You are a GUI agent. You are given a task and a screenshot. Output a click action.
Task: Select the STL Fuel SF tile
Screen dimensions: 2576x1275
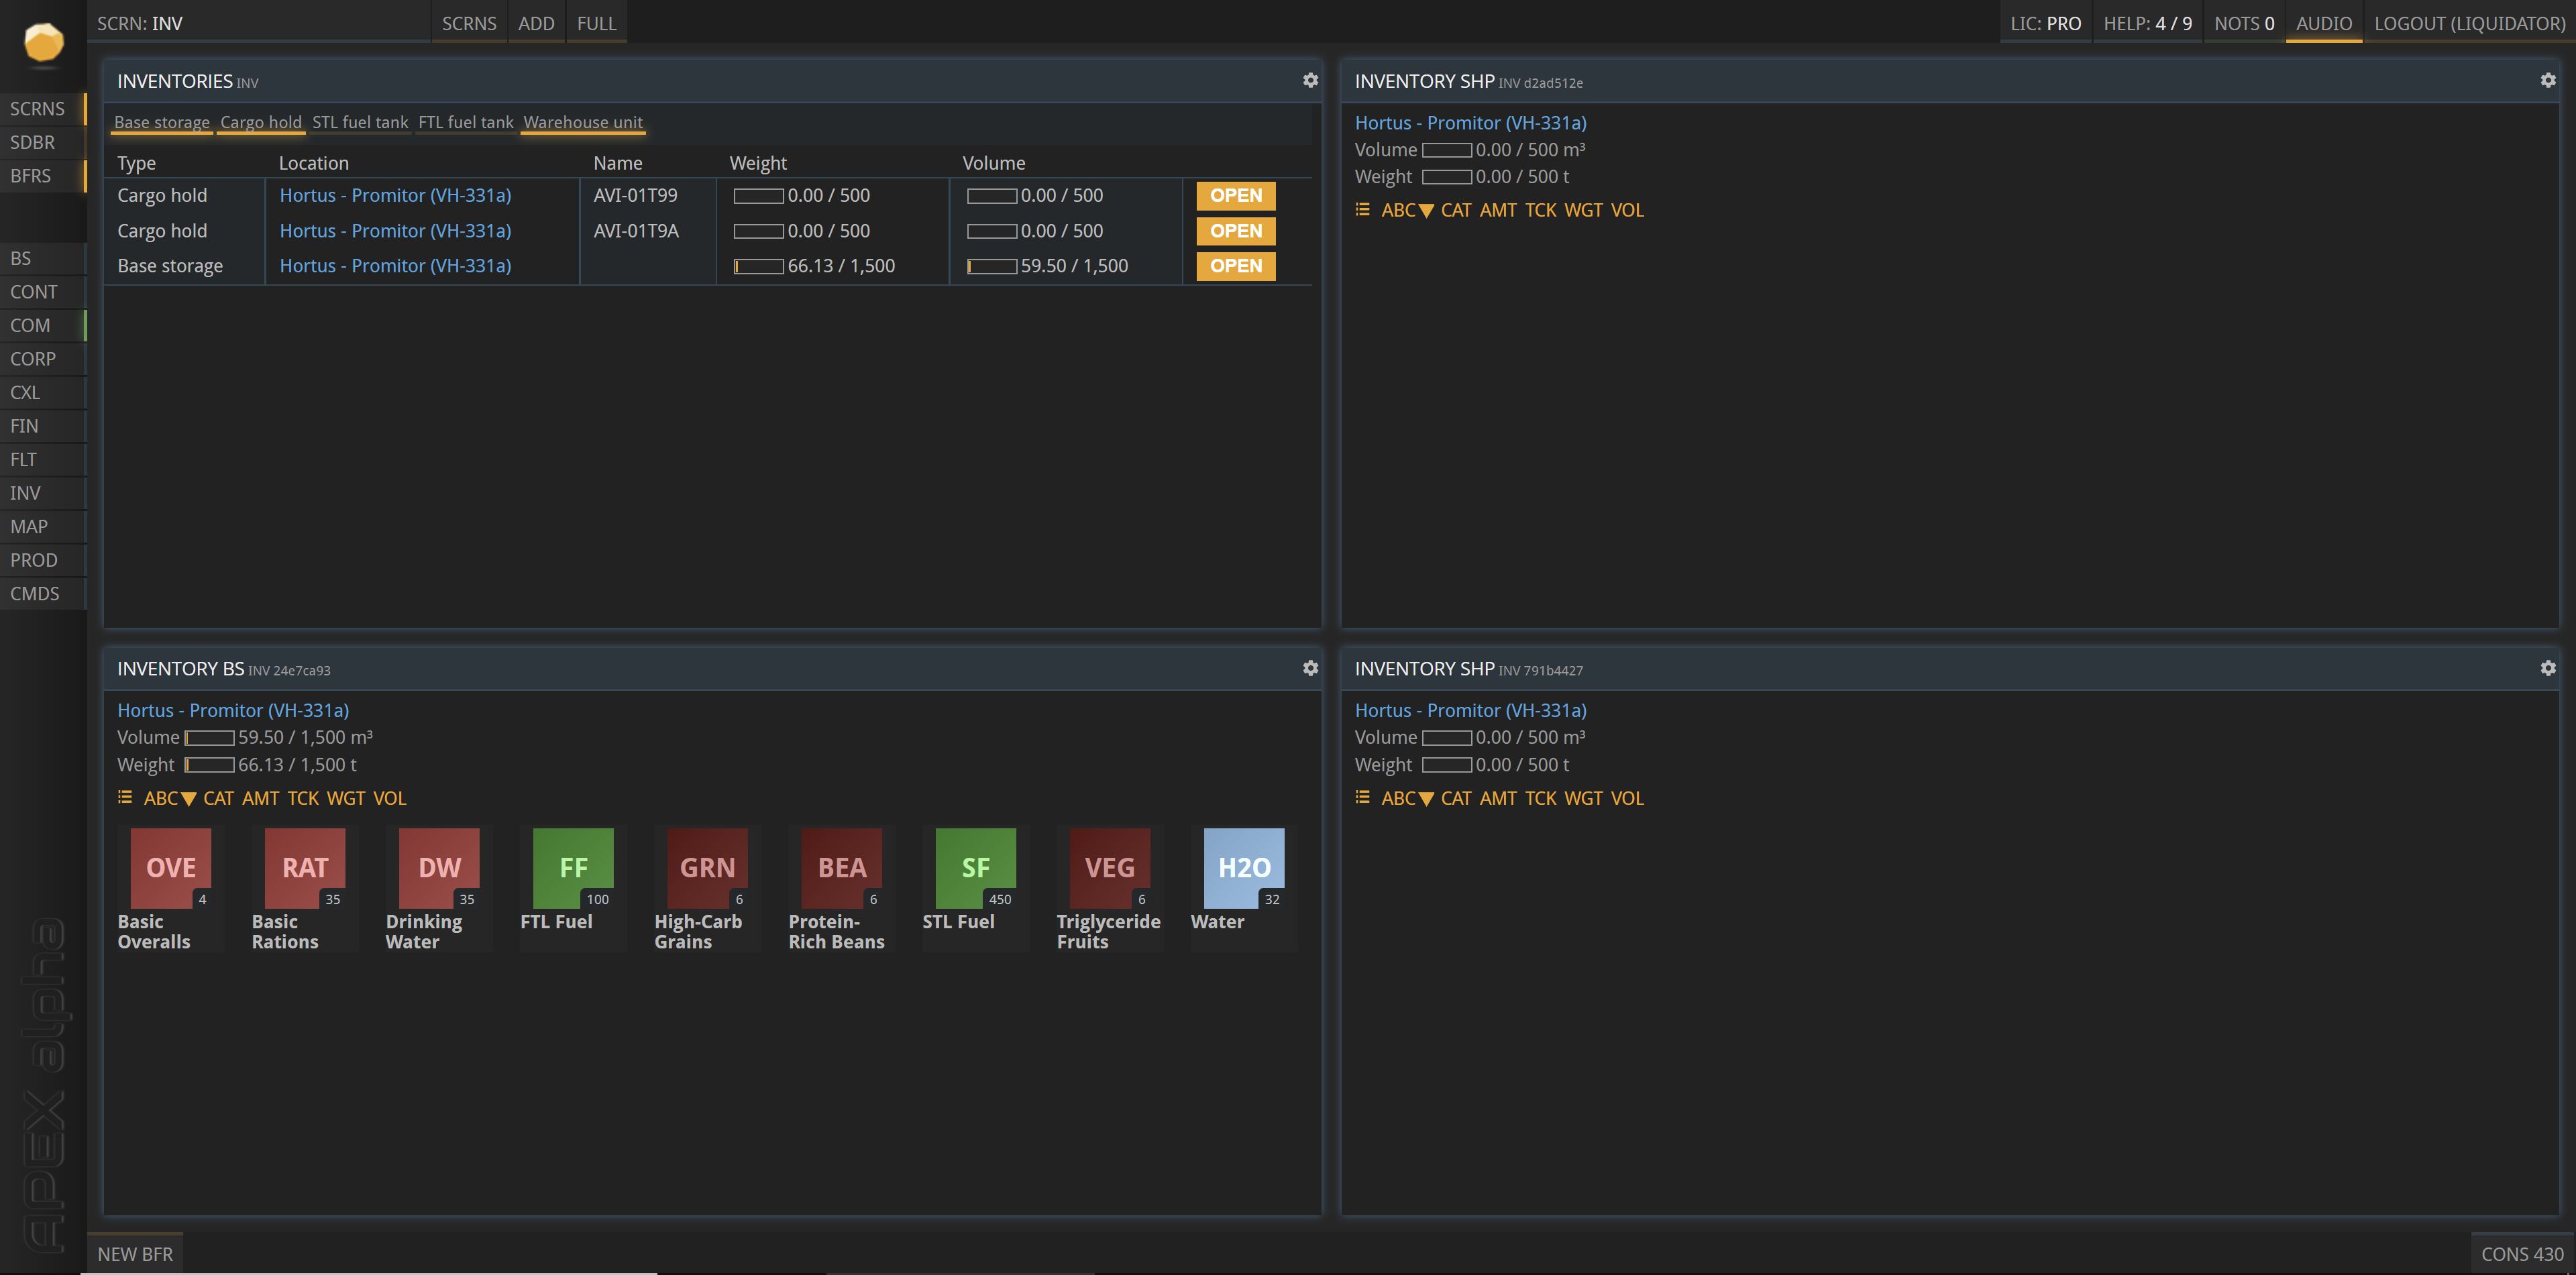975,867
